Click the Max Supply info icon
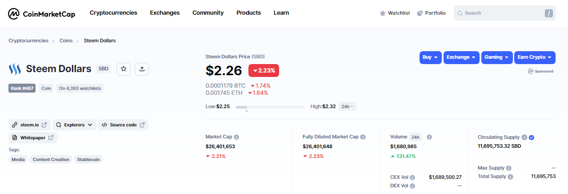Screen dimensions: 568x194 click(508, 168)
